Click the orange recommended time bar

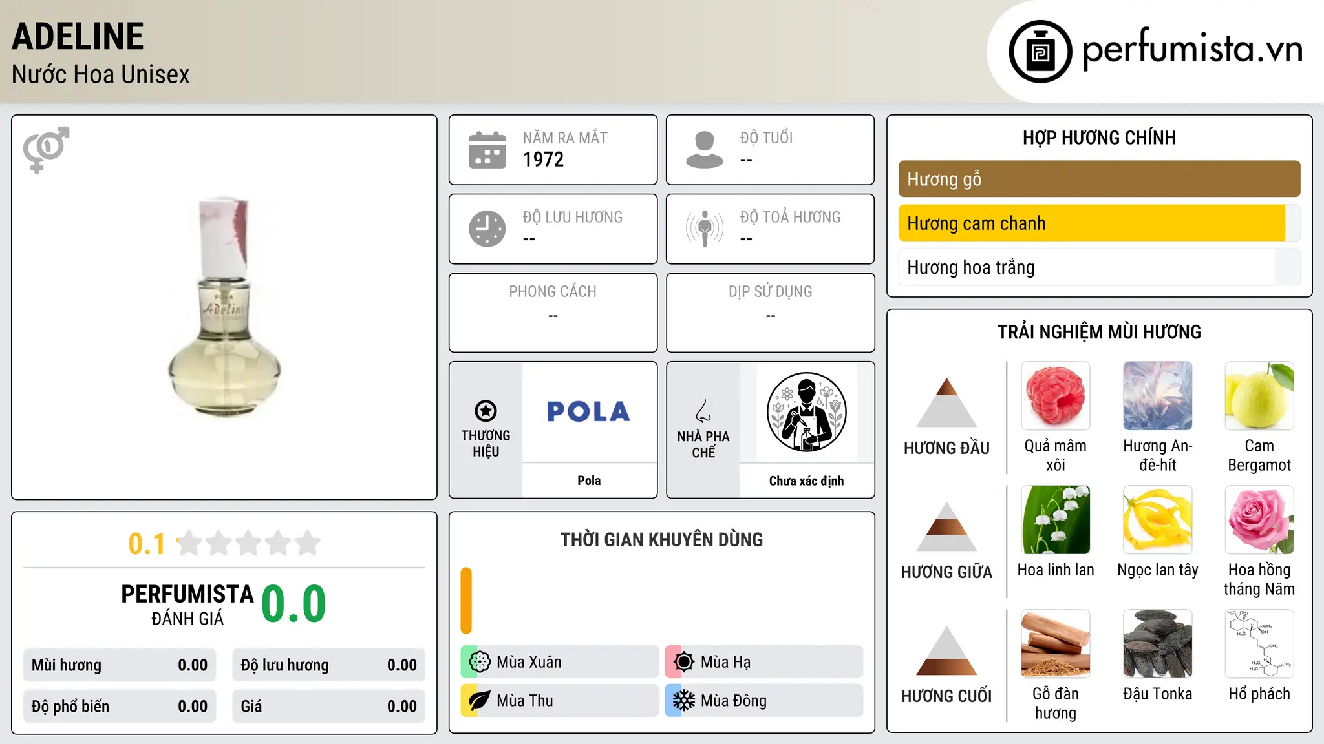click(x=466, y=601)
